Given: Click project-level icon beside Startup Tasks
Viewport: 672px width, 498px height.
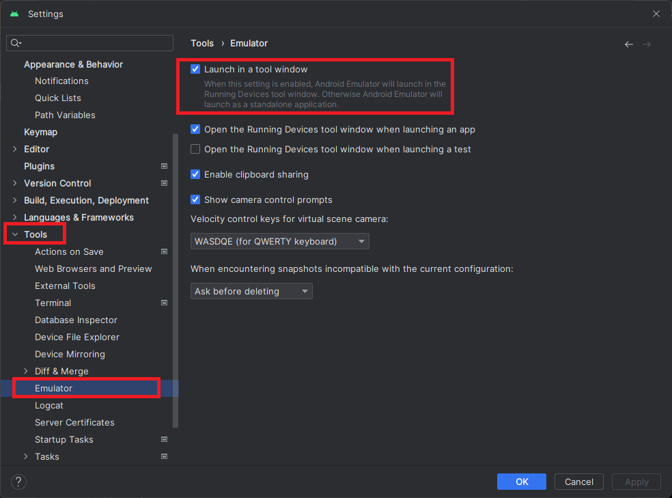Looking at the screenshot, I should [x=164, y=439].
